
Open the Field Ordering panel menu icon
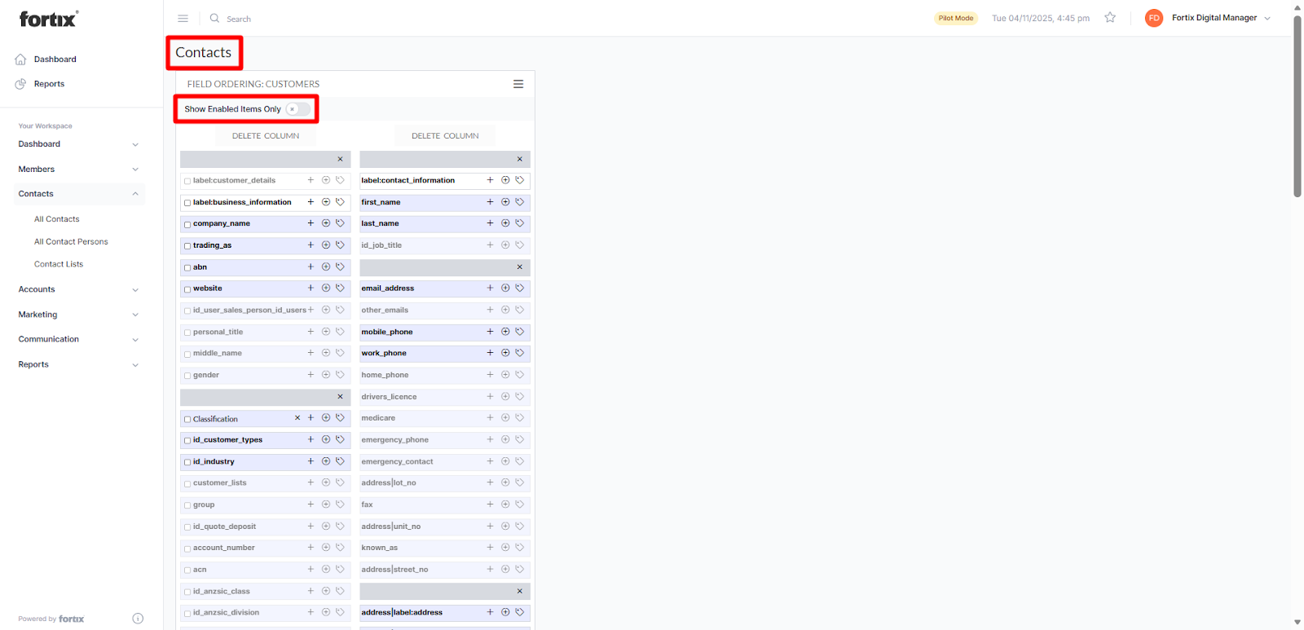point(518,84)
